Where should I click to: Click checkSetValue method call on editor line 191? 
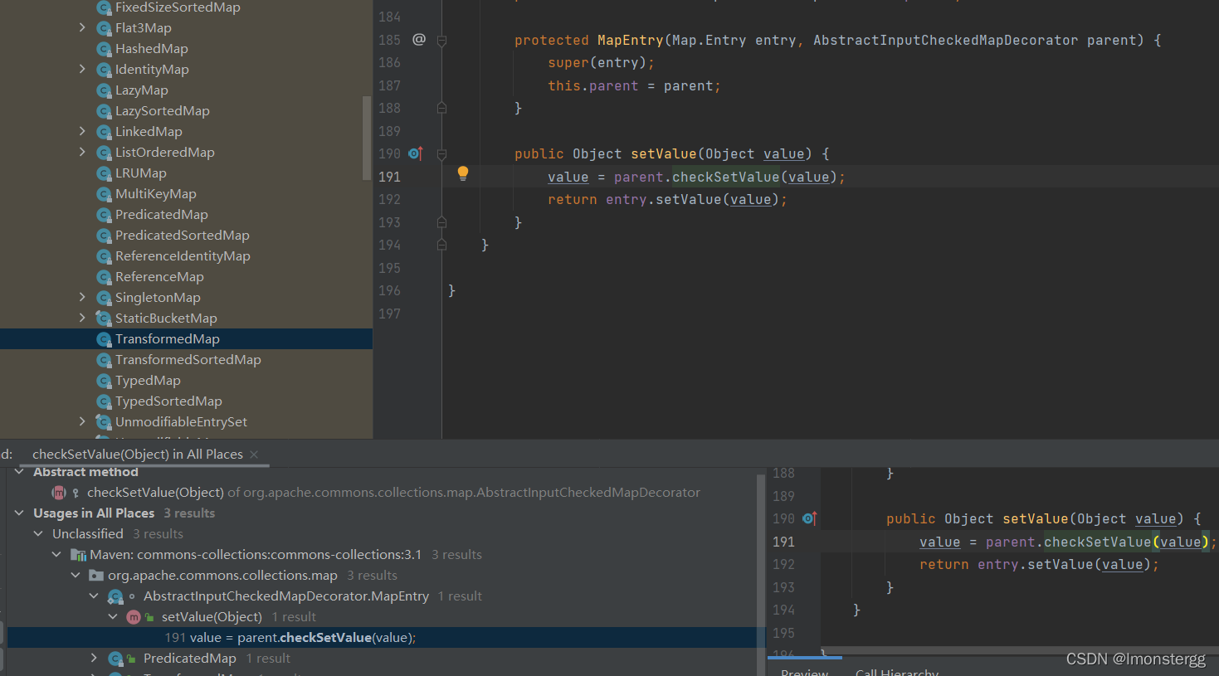tap(725, 177)
